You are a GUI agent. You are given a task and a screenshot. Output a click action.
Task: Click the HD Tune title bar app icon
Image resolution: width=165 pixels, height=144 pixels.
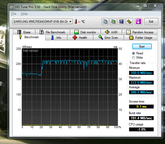(x=12, y=7)
